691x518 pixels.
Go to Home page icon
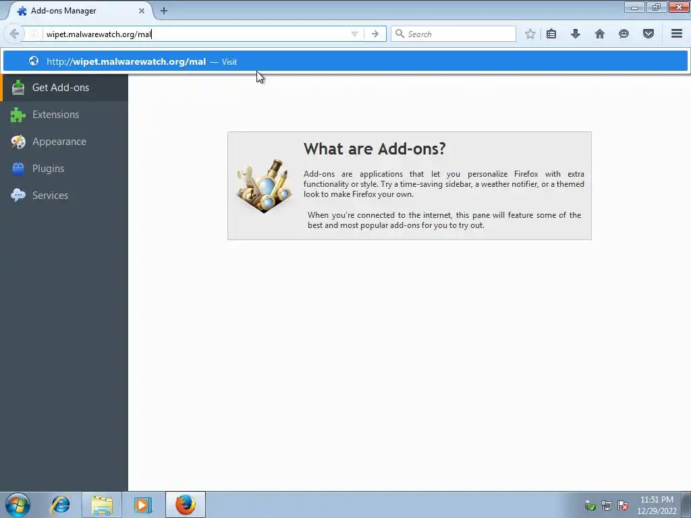point(600,34)
